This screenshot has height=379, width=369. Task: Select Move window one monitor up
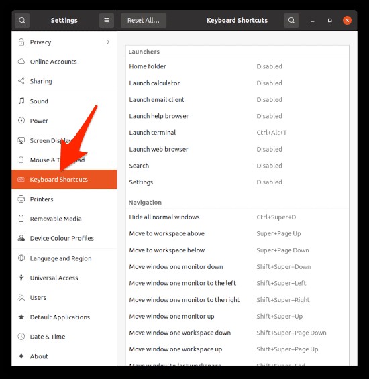[238, 316]
